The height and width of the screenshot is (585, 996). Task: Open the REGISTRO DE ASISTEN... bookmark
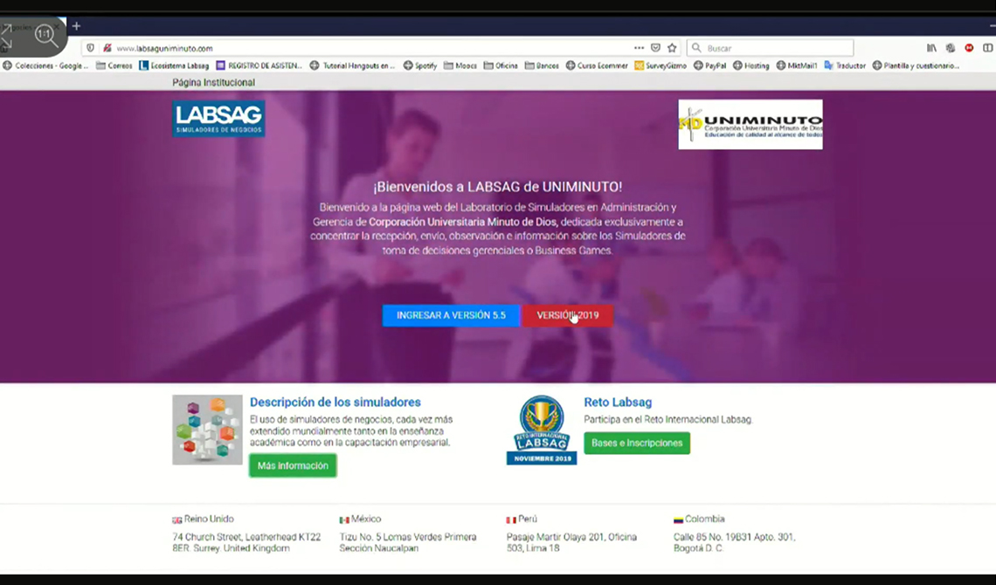point(259,65)
